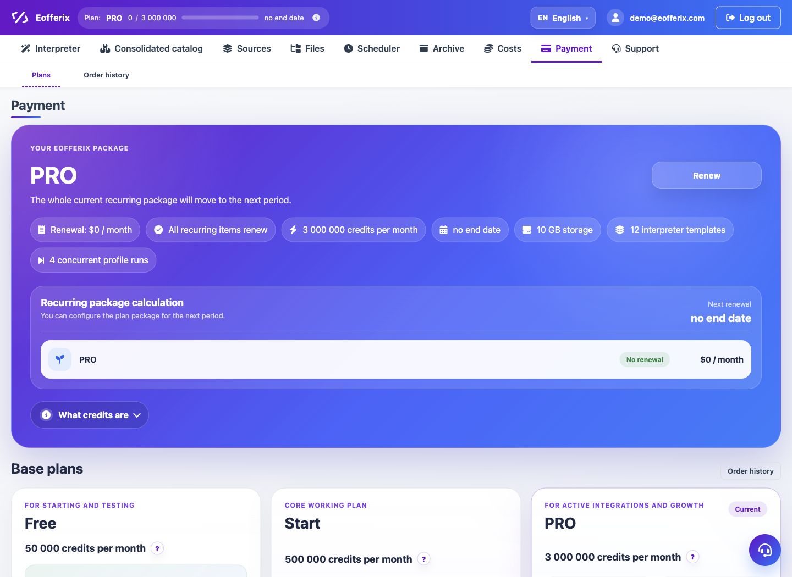Click the PRO plan sprout icon
Image resolution: width=792 pixels, height=577 pixels.
tap(60, 359)
